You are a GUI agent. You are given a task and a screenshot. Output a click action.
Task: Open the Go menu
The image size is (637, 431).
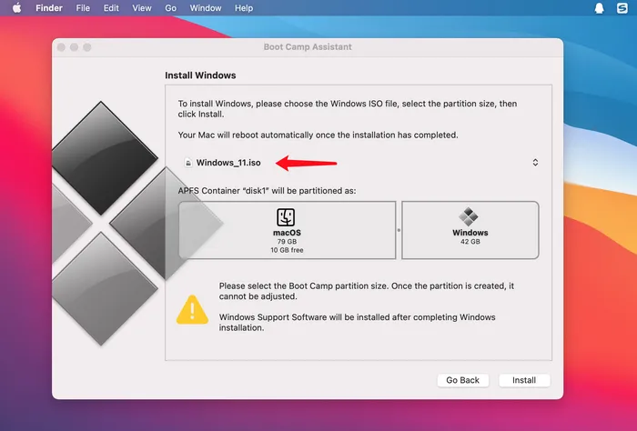[x=171, y=8]
